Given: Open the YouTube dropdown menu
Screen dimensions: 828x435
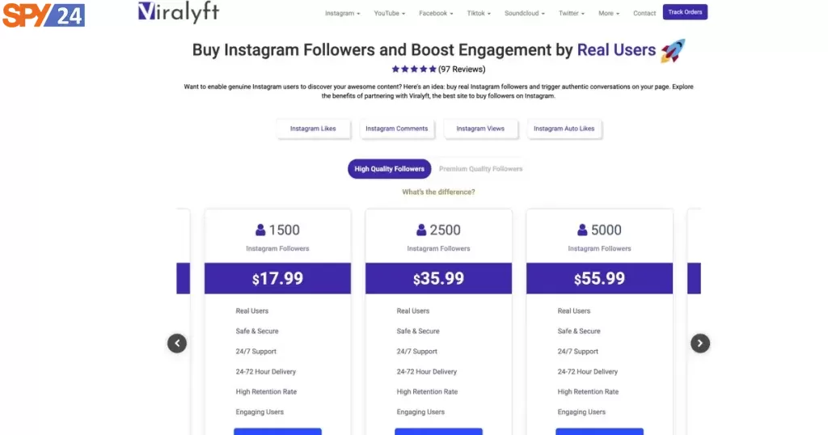Looking at the screenshot, I should coord(389,13).
